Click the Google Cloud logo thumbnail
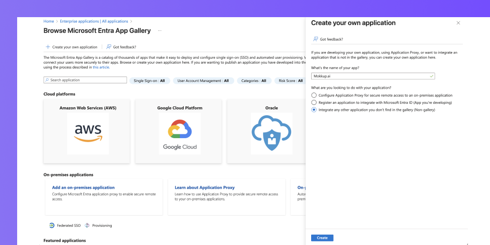Viewport: 490px width, 245px height. 180,133
